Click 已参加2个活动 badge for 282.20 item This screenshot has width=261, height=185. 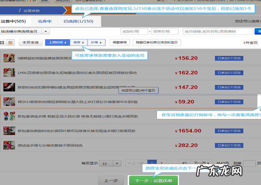click(229, 145)
